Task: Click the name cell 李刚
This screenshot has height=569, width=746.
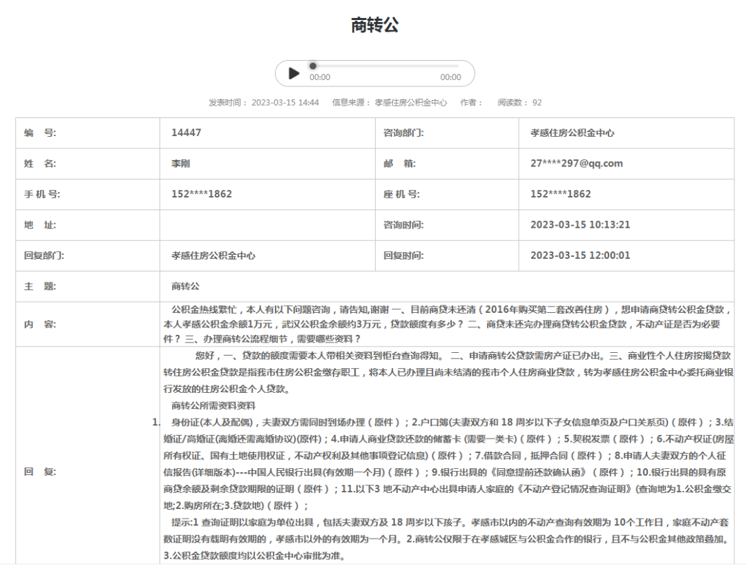Action: click(180, 164)
